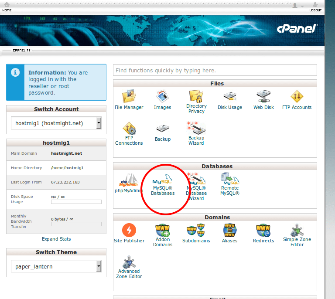Open the Site Publisher icon
This screenshot has width=335, height=299.
(129, 230)
